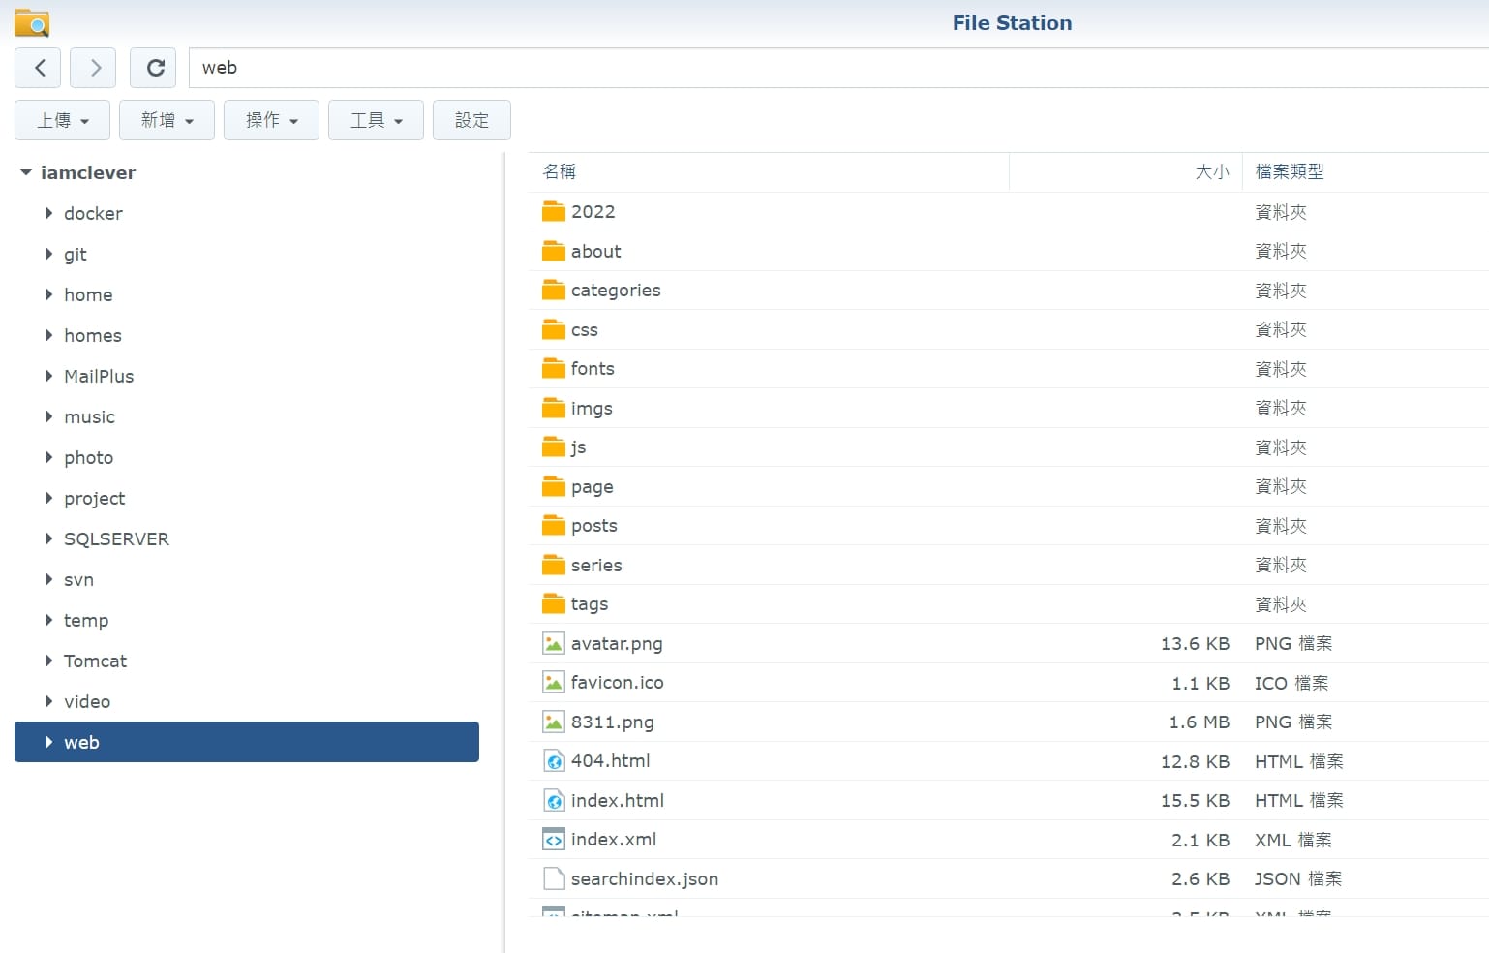Click the tags folder icon
1489x953 pixels.
pyautogui.click(x=554, y=603)
